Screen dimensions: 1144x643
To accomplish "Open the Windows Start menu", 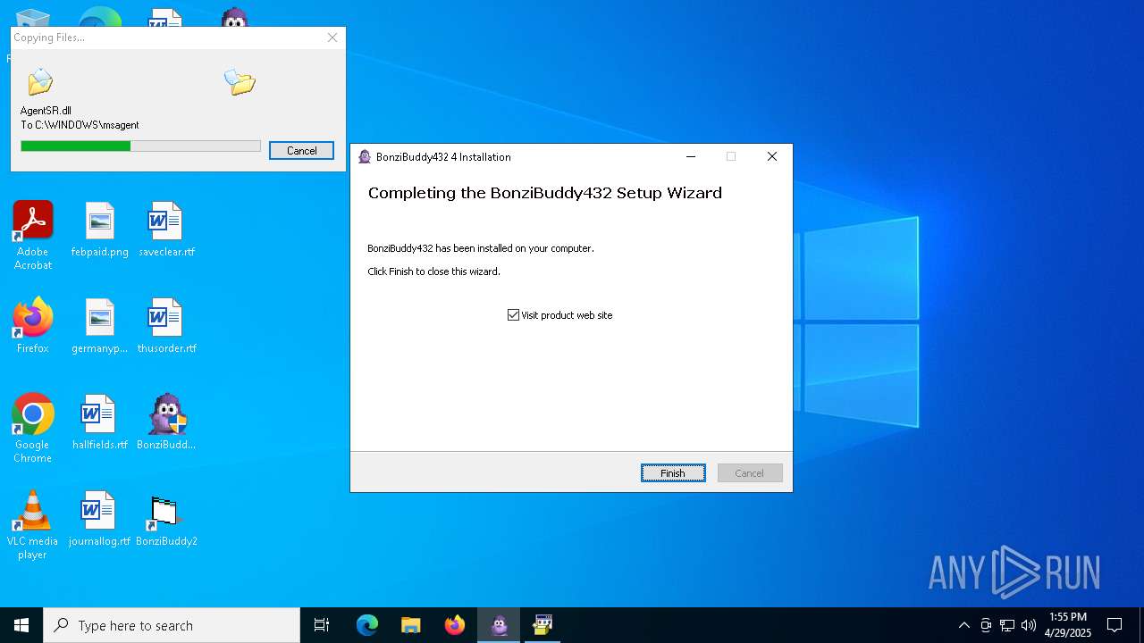I will [x=21, y=625].
